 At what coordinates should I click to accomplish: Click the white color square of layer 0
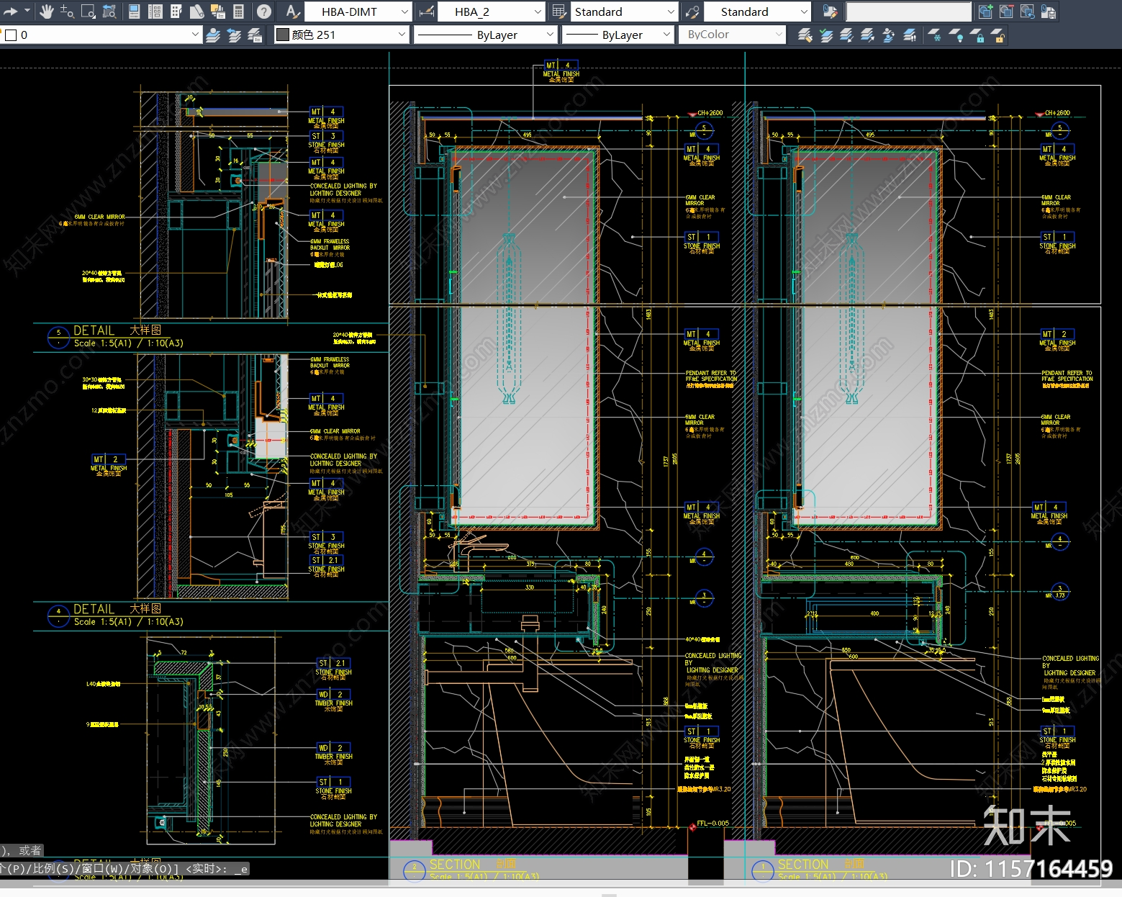tap(11, 35)
